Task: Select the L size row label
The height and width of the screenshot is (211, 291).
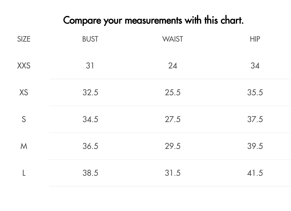Action: coord(24,173)
